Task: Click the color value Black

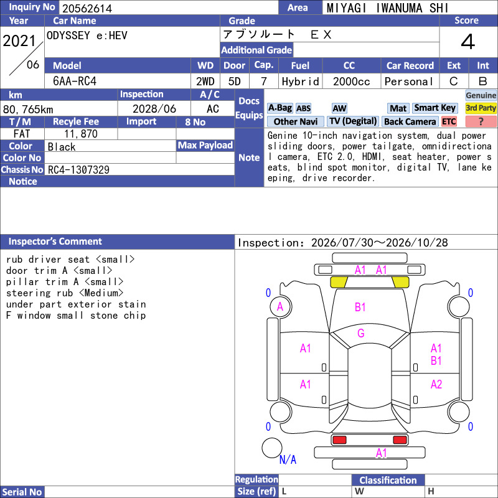Action: click(62, 147)
